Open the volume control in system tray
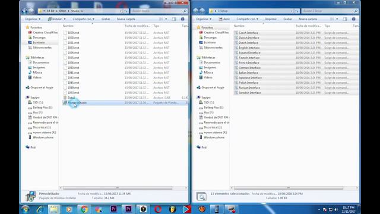This screenshot has height=214, width=380. [x=336, y=209]
